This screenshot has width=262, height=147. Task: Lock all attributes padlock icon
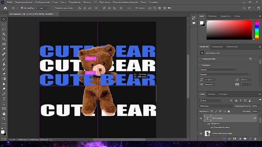click(229, 111)
